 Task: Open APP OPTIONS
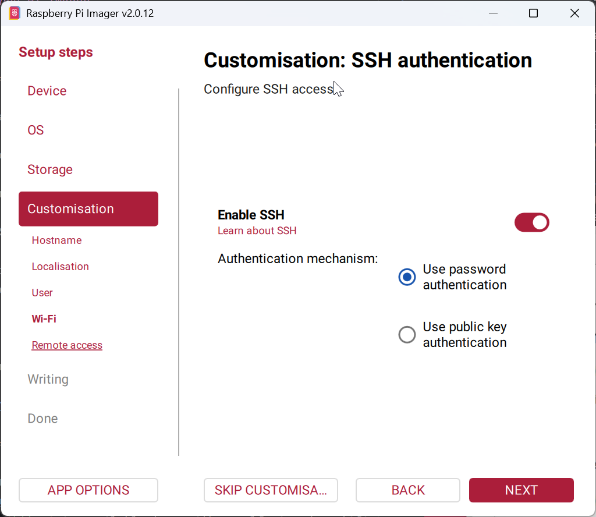pyautogui.click(x=88, y=490)
